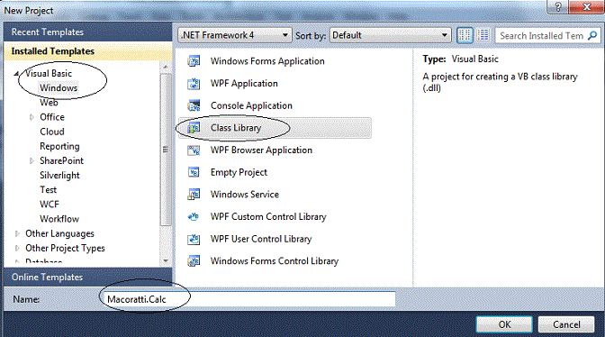Click the tree scrollbar down arrow

[x=166, y=261]
